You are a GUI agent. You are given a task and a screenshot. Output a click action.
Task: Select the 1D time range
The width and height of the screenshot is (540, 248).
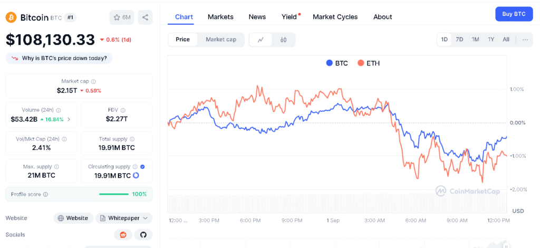(444, 40)
